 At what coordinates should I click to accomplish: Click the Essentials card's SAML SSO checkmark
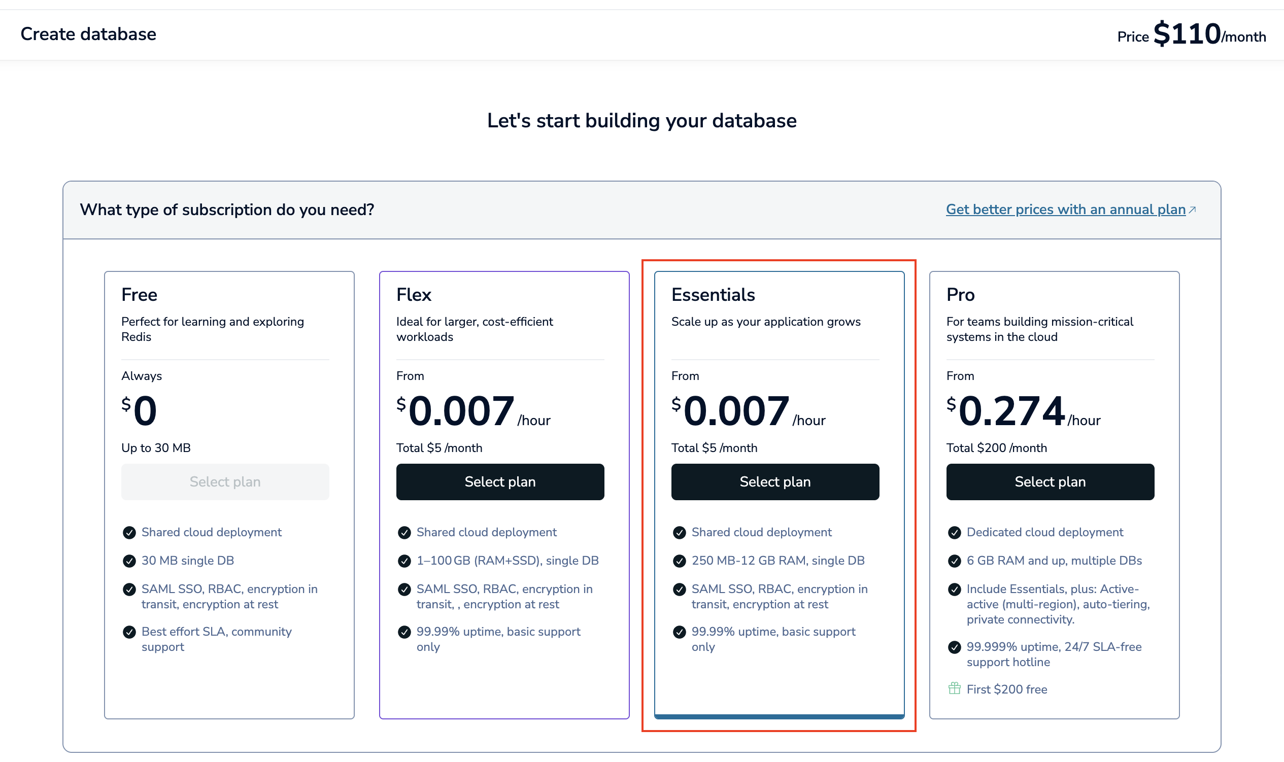[679, 589]
